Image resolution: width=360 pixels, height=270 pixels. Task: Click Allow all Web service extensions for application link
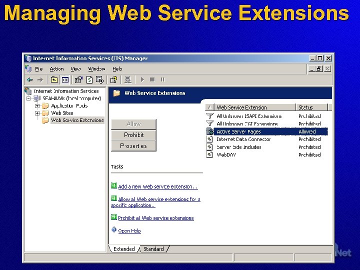pyautogui.click(x=155, y=202)
